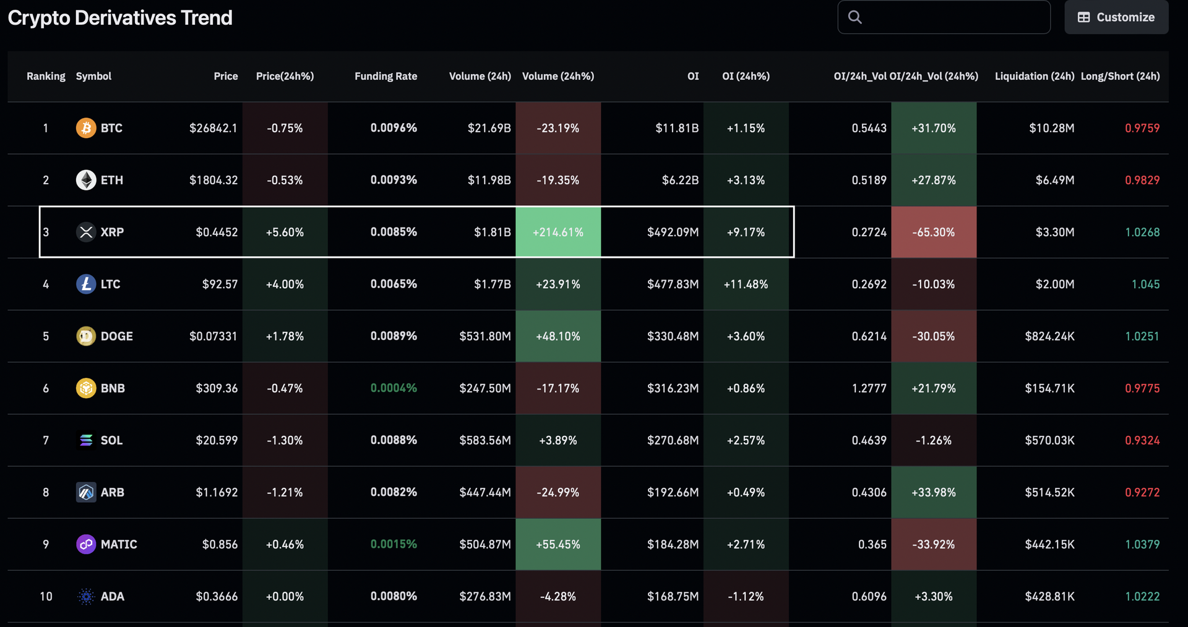Viewport: 1188px width, 627px height.
Task: Click the ETH Ethereum coin icon
Action: coord(86,180)
